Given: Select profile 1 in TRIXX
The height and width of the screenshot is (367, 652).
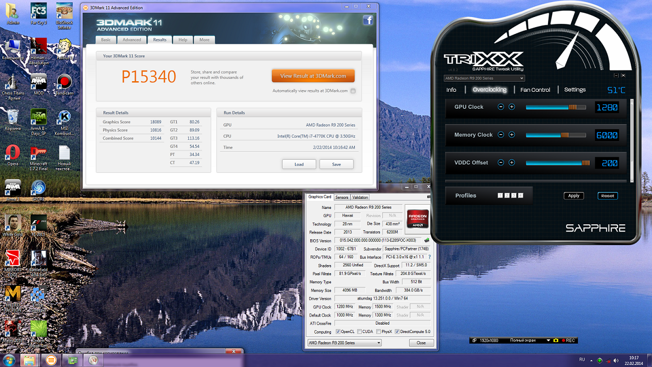Looking at the screenshot, I should tap(500, 196).
